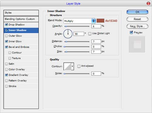Focus the Opacity value field
The height and width of the screenshot is (113, 152).
pos(96,26)
